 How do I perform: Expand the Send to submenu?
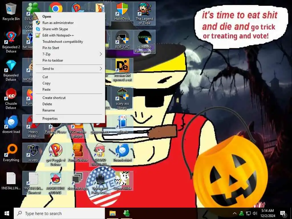69,68
